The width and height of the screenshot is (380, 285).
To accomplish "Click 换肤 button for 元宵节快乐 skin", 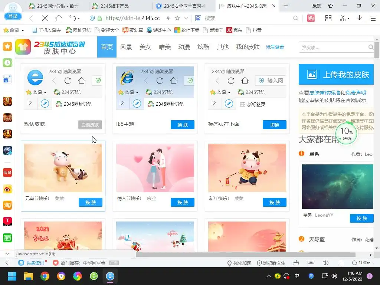I will click(x=91, y=202).
